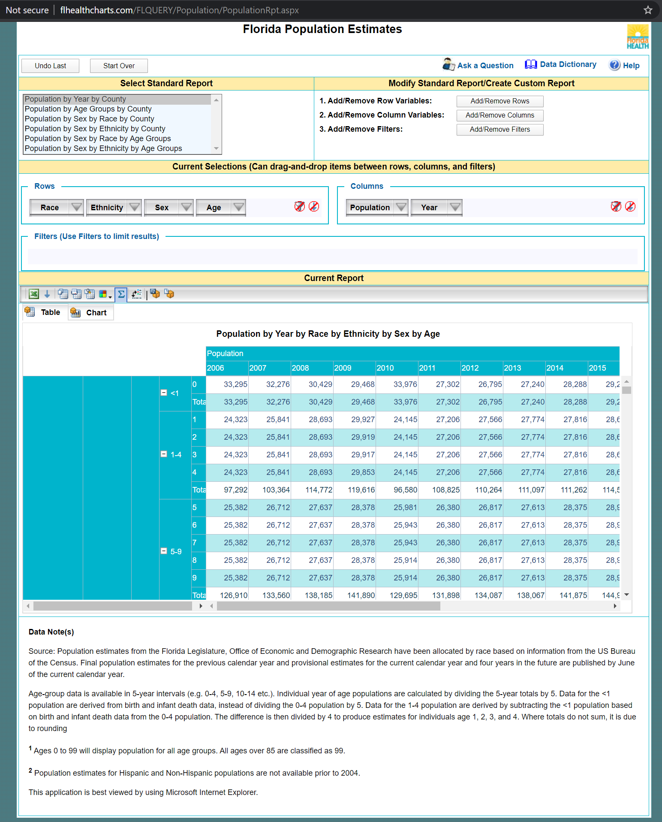This screenshot has height=822, width=662.
Task: Open the Race row variable dropdown
Action: click(x=76, y=207)
